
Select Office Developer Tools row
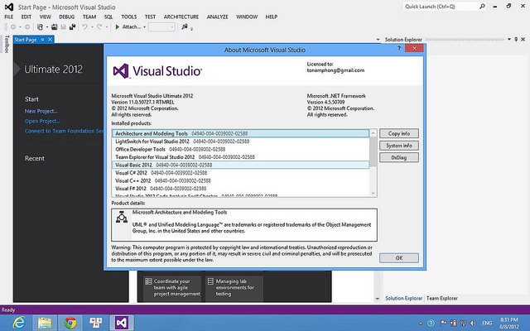click(x=241, y=149)
